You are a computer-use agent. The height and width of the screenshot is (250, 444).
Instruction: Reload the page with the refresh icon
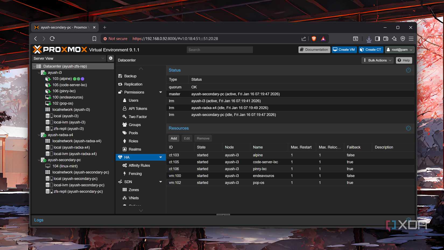(x=52, y=39)
